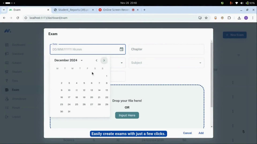Click the microphone indicator in top bar
The width and height of the screenshot is (257, 144).
(x=231, y=3)
